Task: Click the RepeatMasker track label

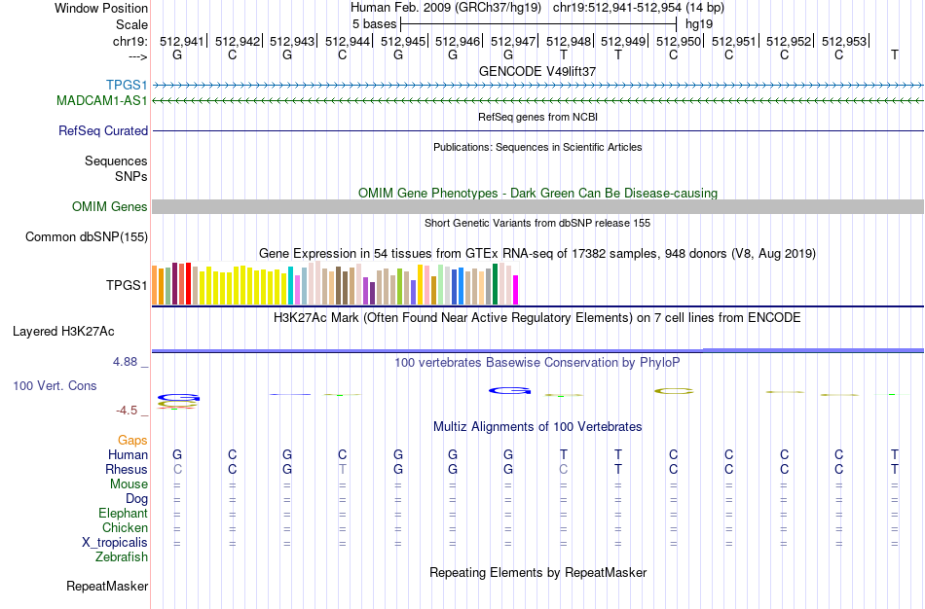Action: click(x=107, y=586)
